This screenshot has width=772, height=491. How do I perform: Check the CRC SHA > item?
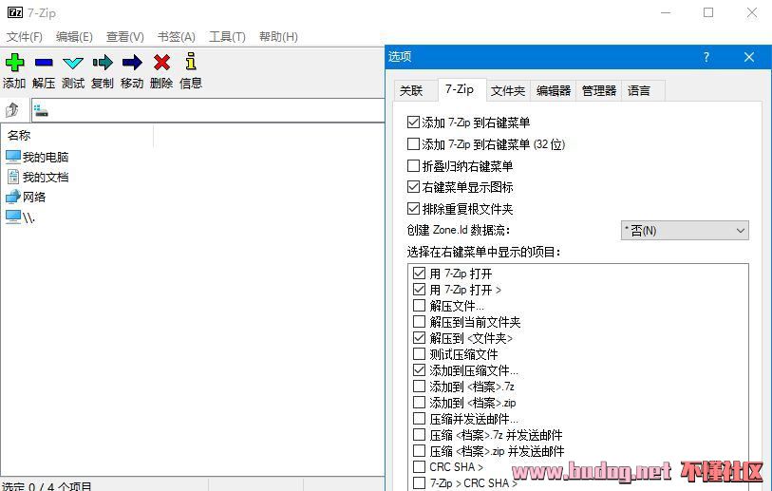(419, 467)
